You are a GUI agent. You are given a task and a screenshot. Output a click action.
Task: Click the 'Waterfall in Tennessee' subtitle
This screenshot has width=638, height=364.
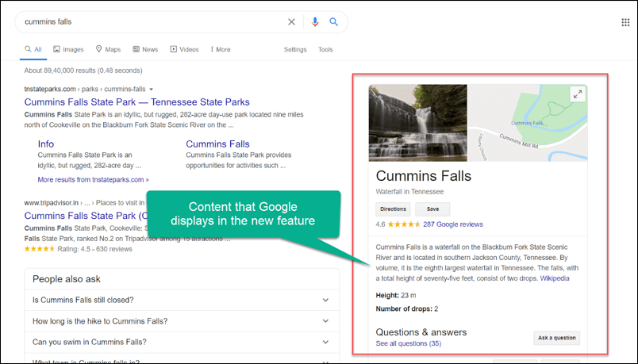click(x=409, y=192)
